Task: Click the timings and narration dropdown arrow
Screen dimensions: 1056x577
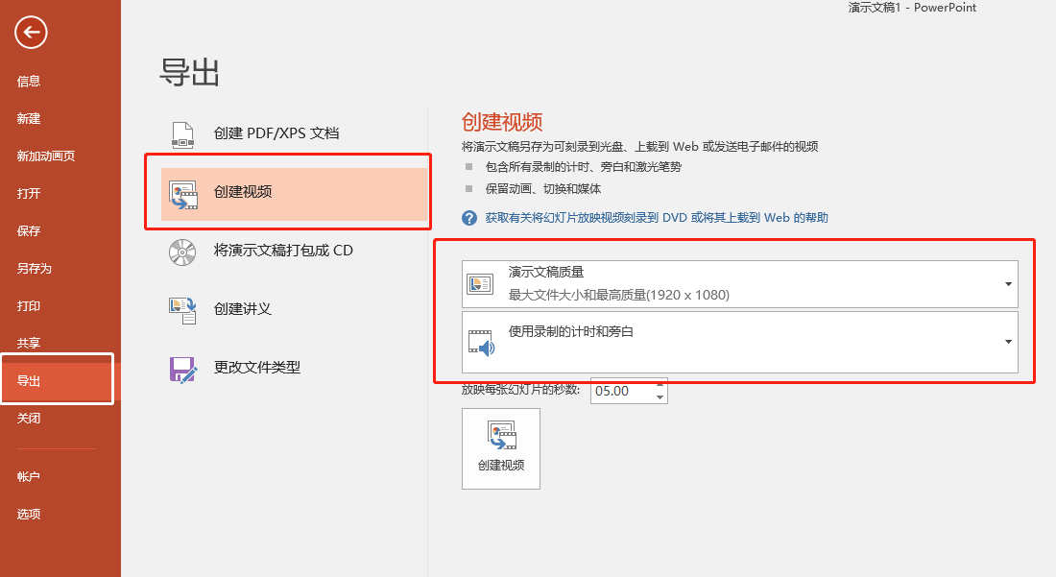Action: click(1008, 342)
